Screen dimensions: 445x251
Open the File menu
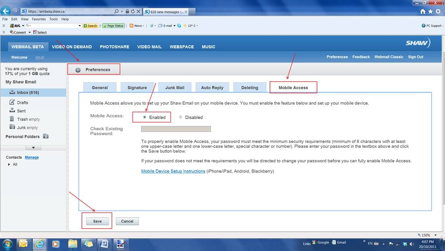[x=5, y=19]
